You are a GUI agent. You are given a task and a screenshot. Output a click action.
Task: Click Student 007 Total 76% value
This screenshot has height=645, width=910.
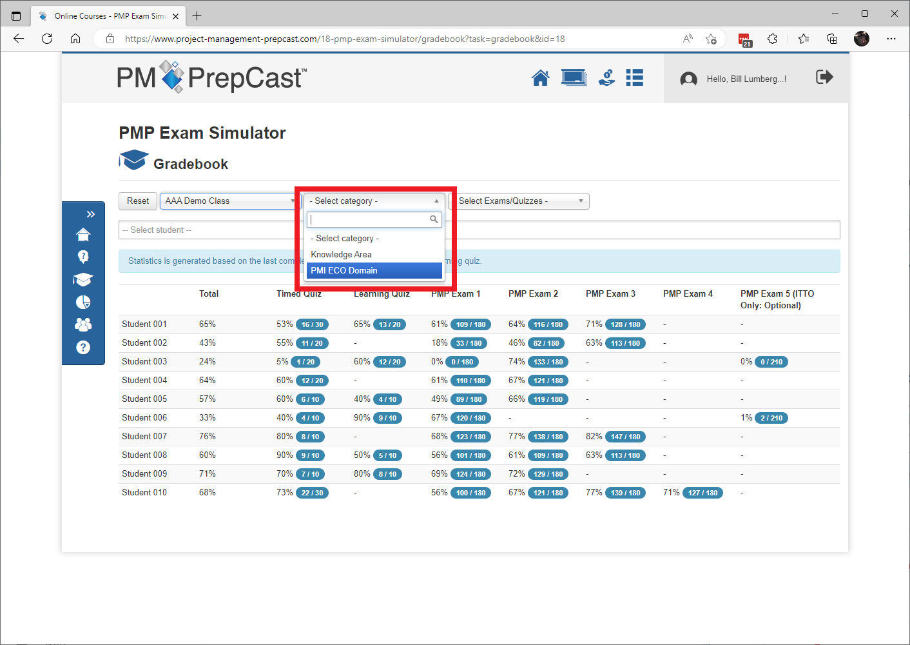pos(208,437)
